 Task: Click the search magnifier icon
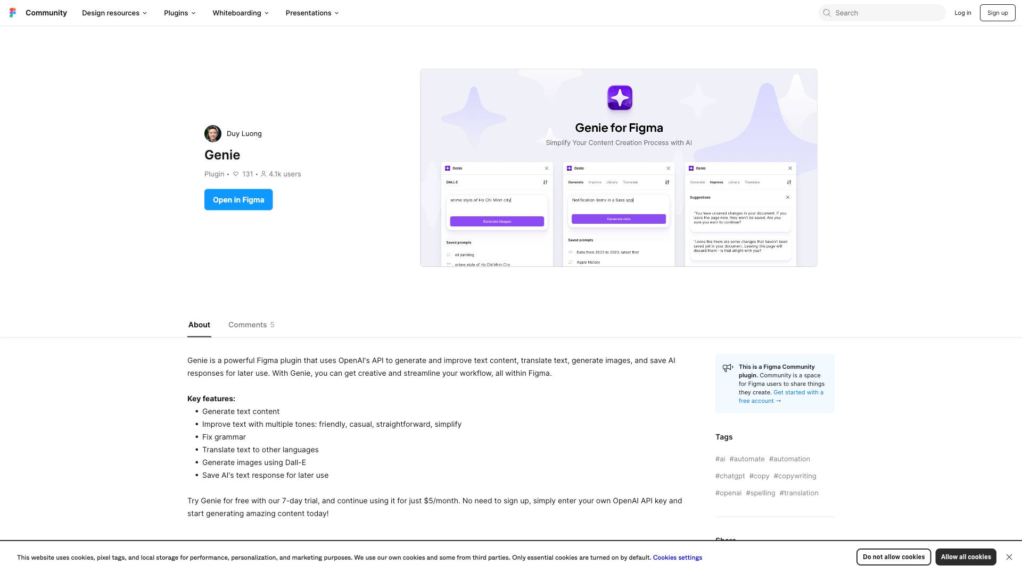point(827,13)
